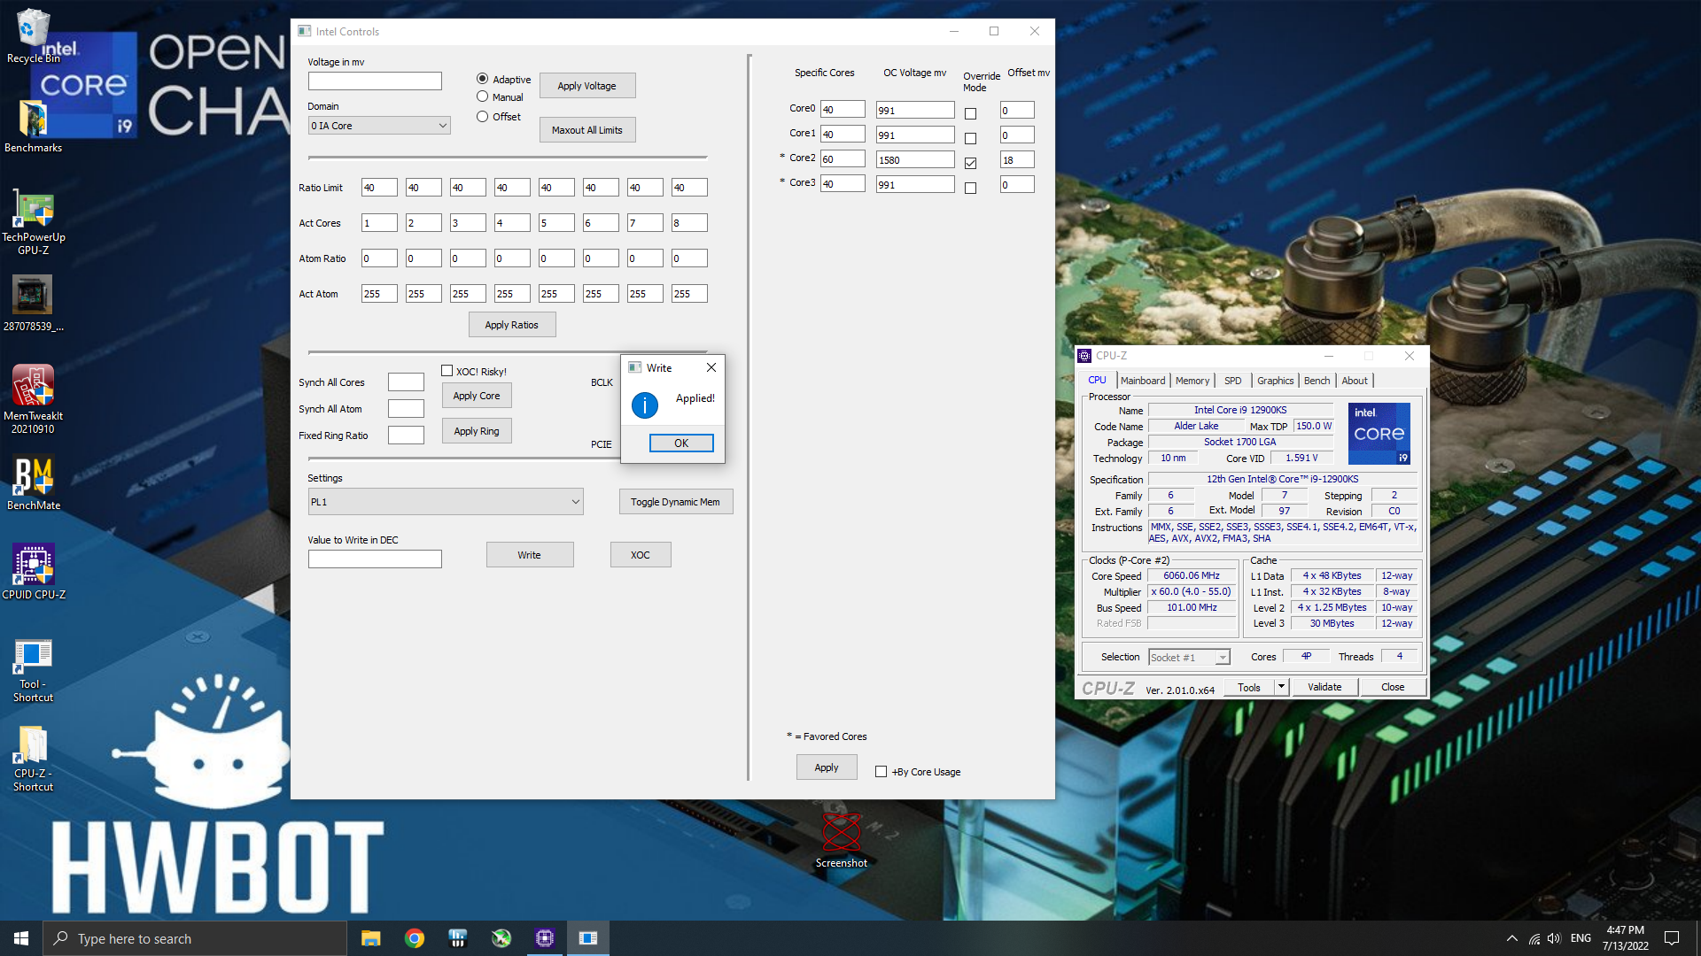The image size is (1701, 956).
Task: Click the Apply Ratios button
Action: click(x=512, y=325)
